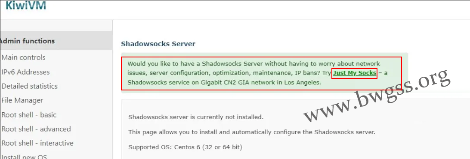Select Install new OS in the sidebar
Image resolution: width=470 pixels, height=159 pixels.
pos(24,157)
